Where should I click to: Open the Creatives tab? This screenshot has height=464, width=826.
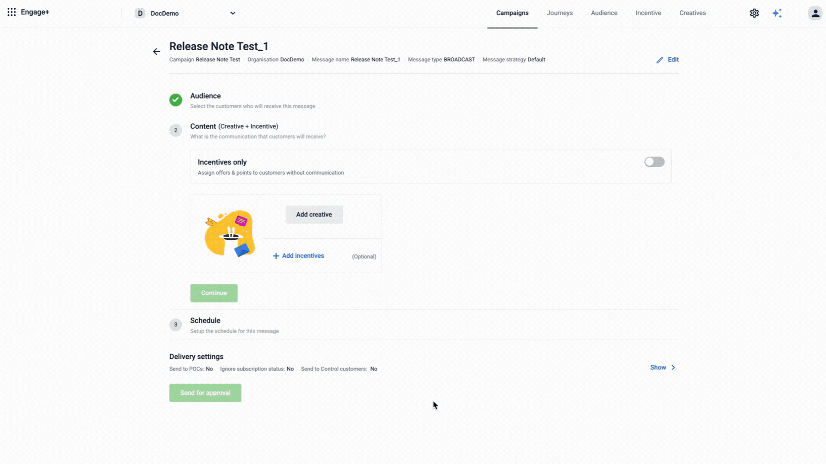point(692,13)
